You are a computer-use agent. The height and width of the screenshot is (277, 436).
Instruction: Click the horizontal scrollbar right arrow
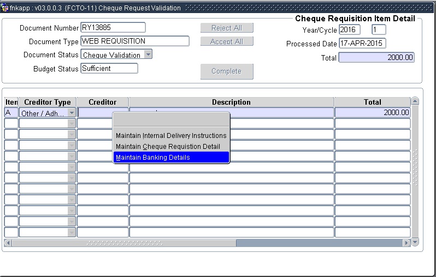406,243
